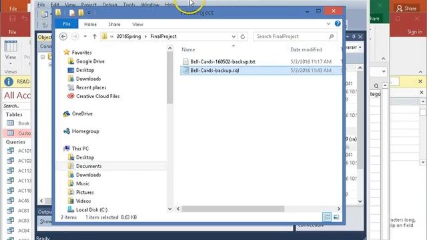Expand the ribbon with chevron
Screen dimensions: 427x240
point(328,24)
